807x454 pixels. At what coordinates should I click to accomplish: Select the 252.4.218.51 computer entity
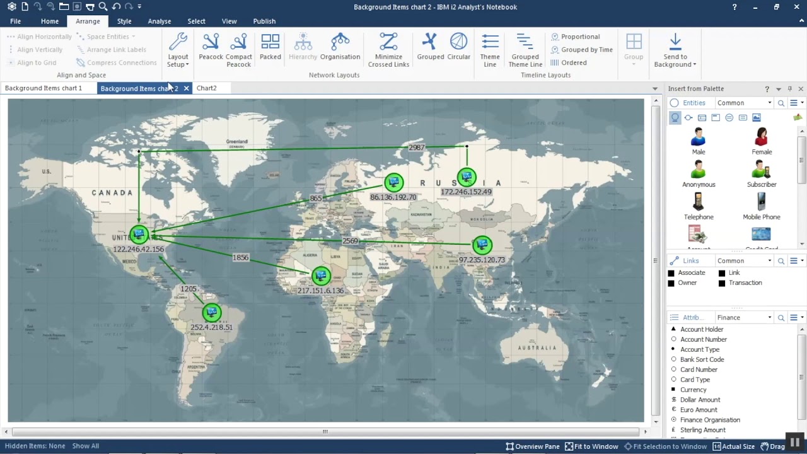click(x=212, y=312)
